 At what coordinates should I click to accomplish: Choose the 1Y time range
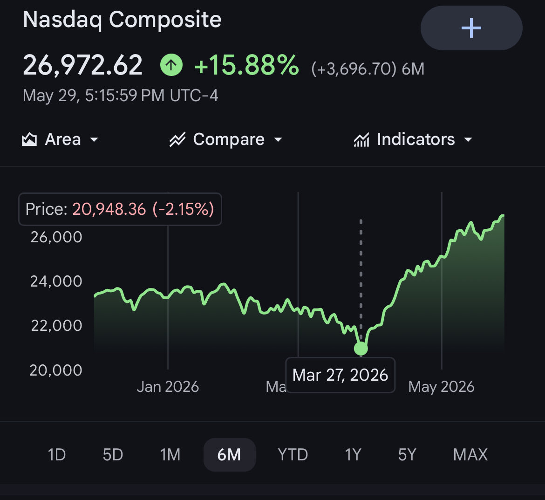pyautogui.click(x=353, y=454)
